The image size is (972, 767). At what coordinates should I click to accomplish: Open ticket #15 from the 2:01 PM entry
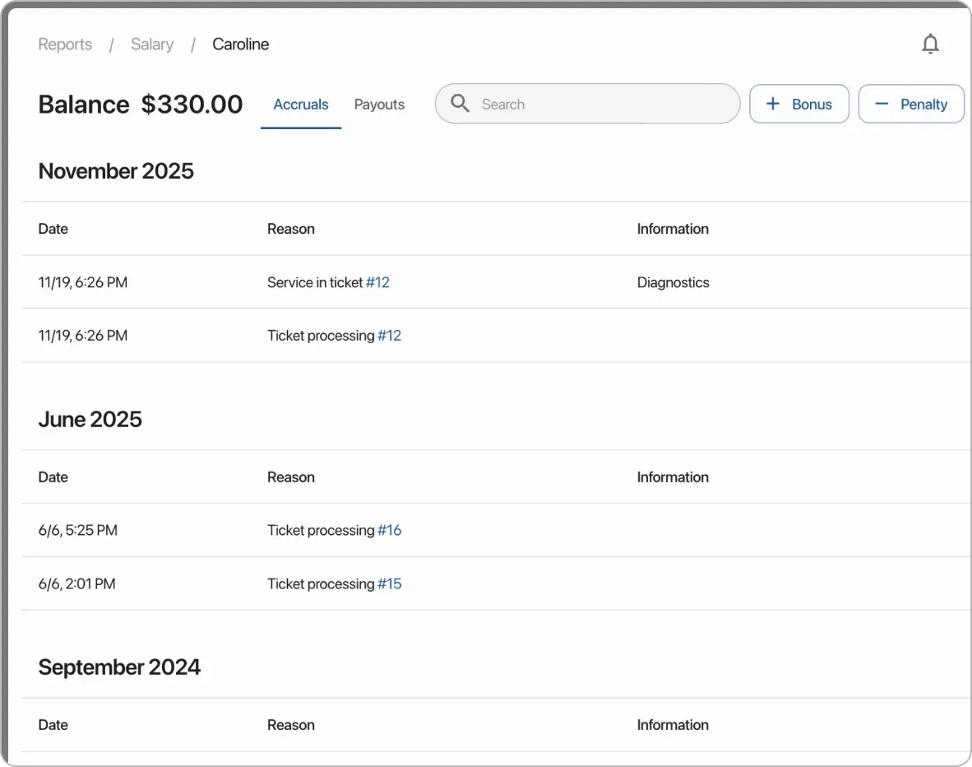click(390, 583)
